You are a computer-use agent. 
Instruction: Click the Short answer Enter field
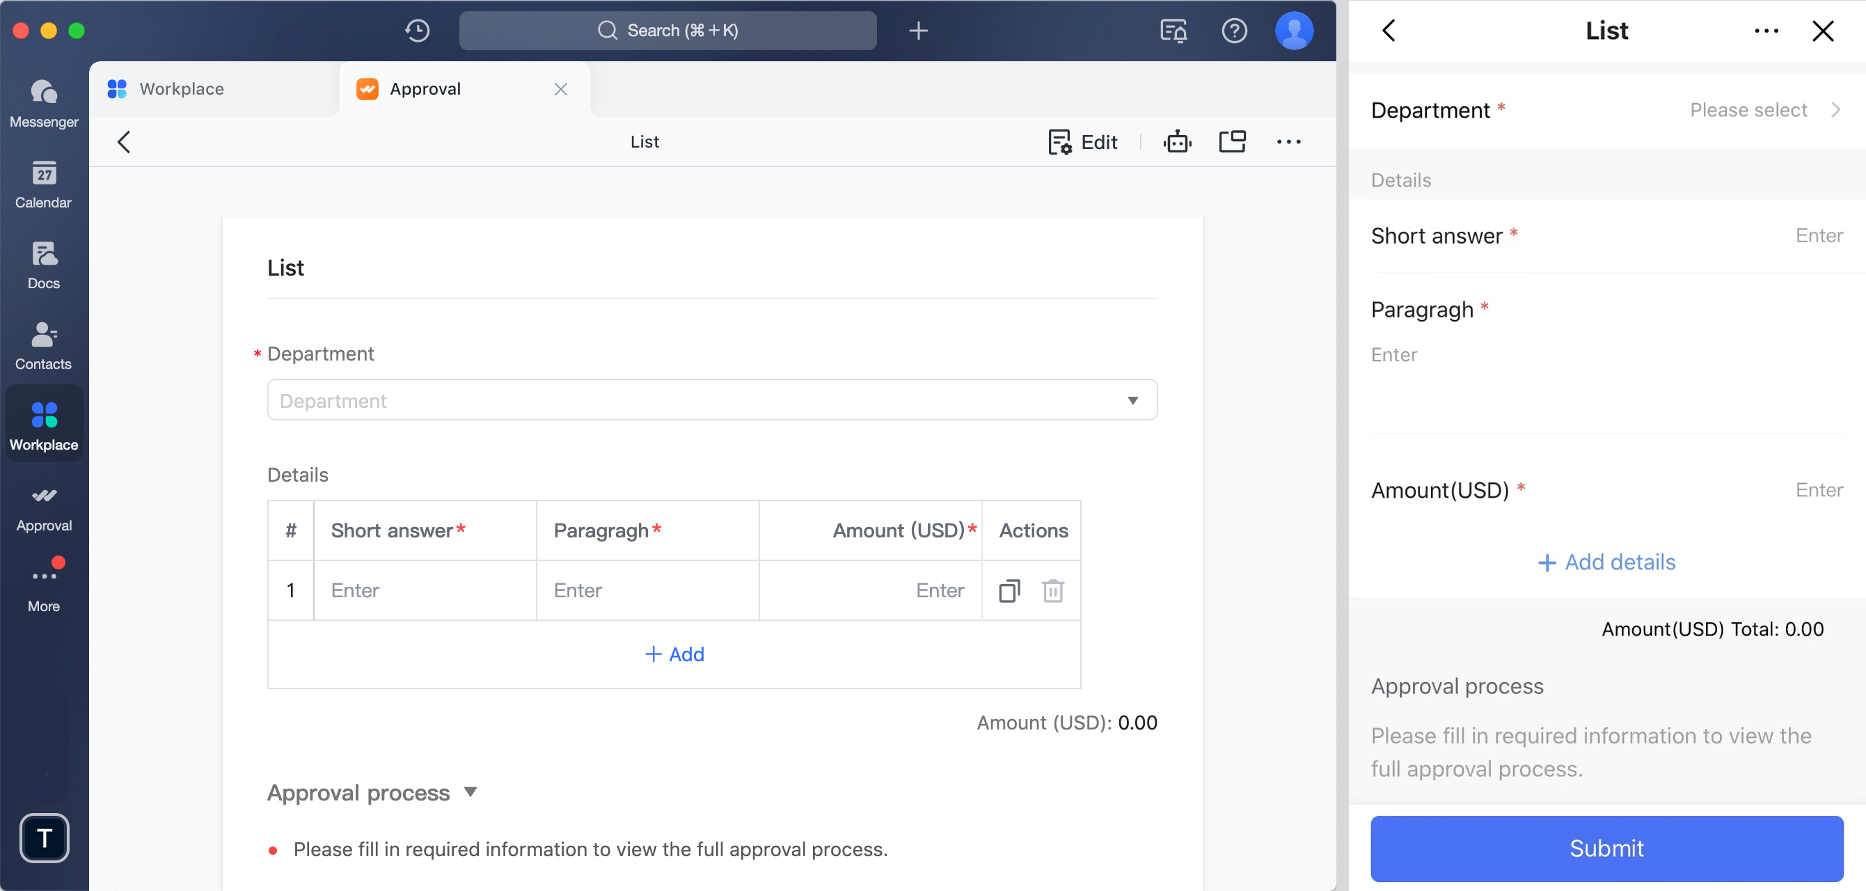pos(426,590)
